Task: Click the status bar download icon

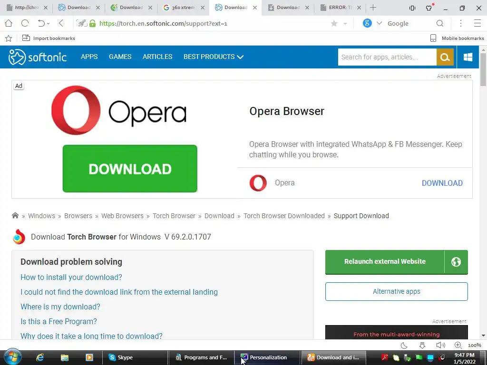Action: click(x=422, y=345)
